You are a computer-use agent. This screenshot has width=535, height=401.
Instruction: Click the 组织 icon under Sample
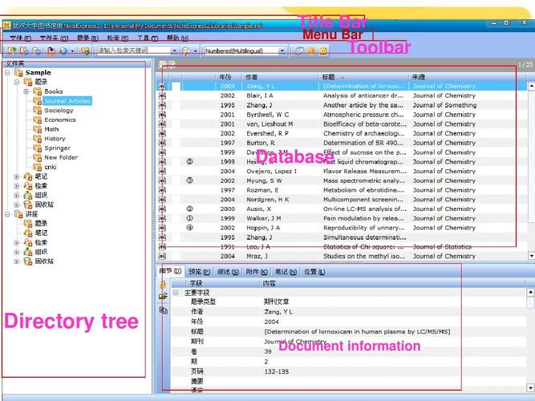pyautogui.click(x=28, y=195)
